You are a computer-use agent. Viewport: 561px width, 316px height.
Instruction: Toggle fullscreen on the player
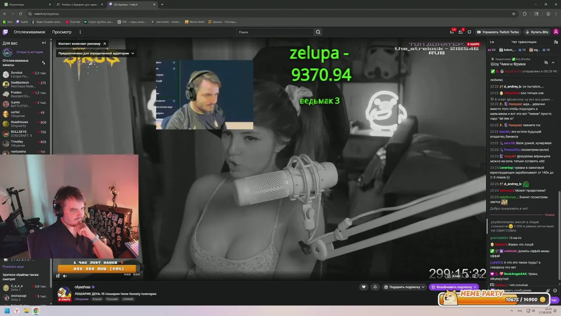point(481,276)
